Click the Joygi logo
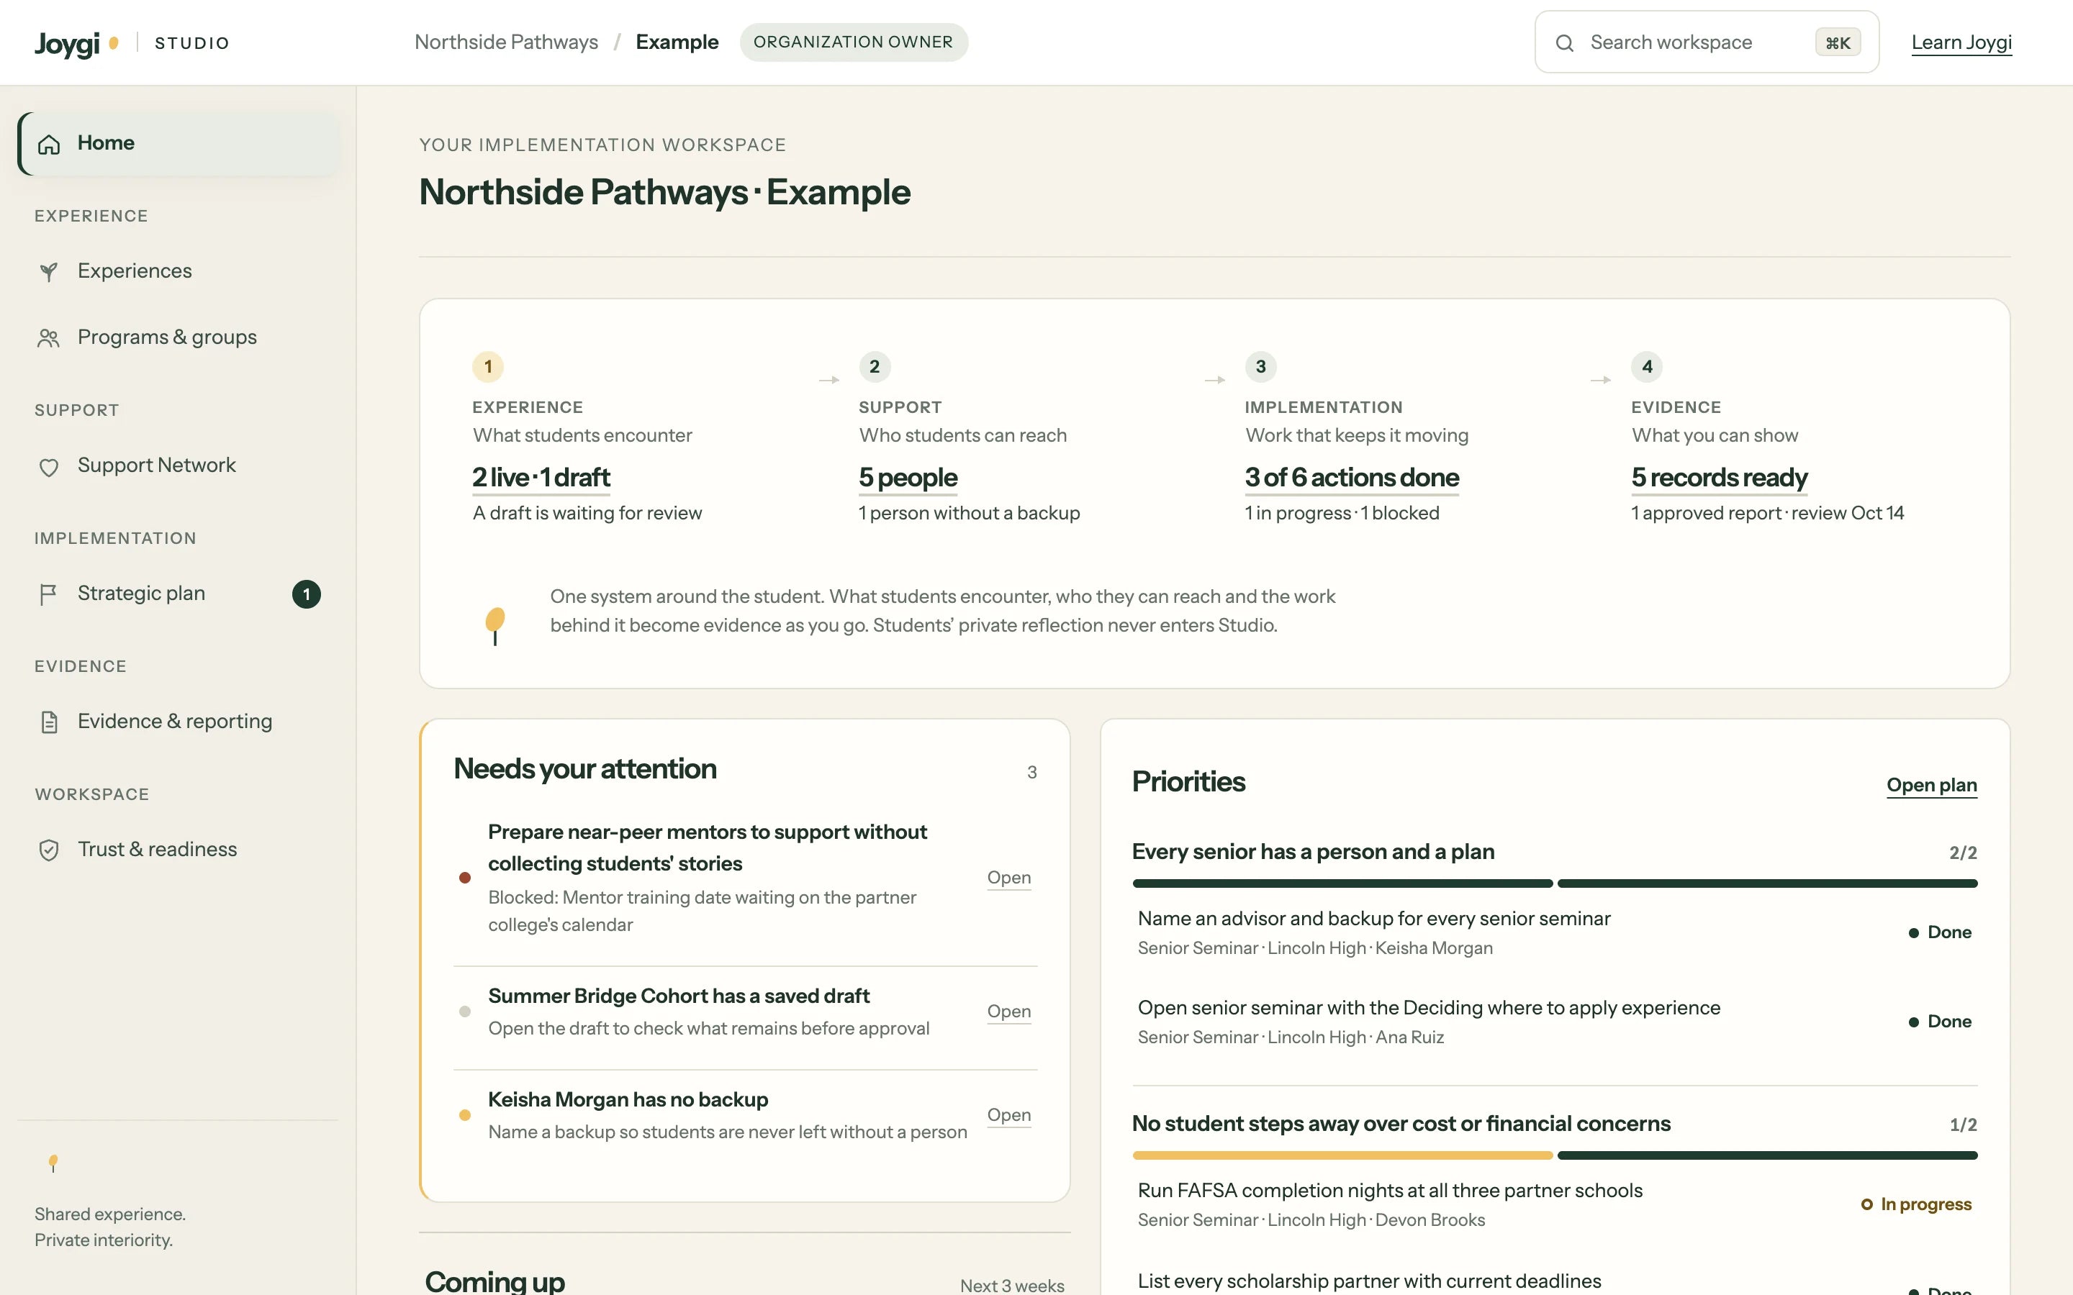Screen dimensions: 2073x1295 [76, 43]
